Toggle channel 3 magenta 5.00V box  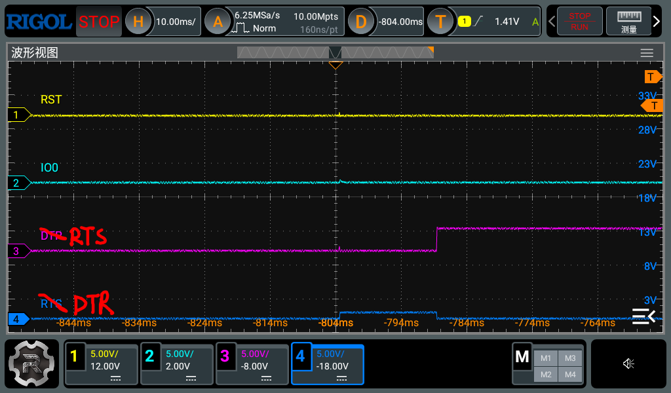tap(252, 364)
